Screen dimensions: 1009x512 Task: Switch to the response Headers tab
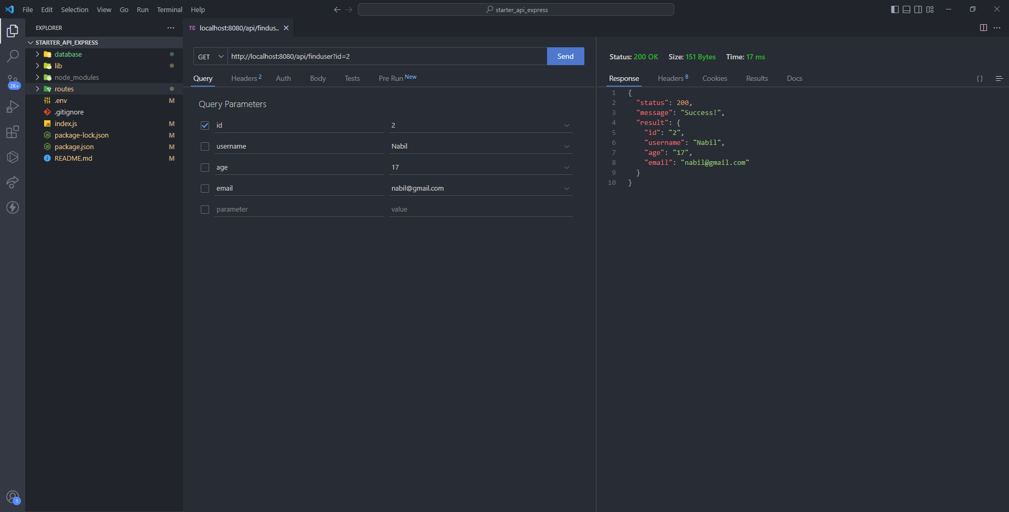(673, 78)
